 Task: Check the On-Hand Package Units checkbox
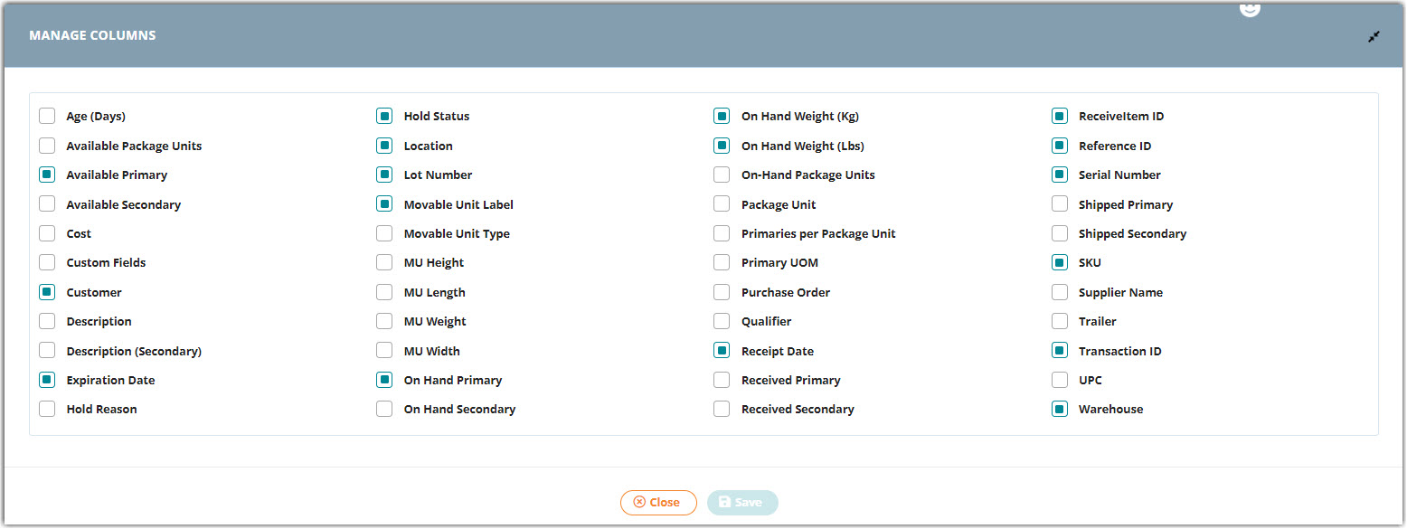pyautogui.click(x=722, y=175)
